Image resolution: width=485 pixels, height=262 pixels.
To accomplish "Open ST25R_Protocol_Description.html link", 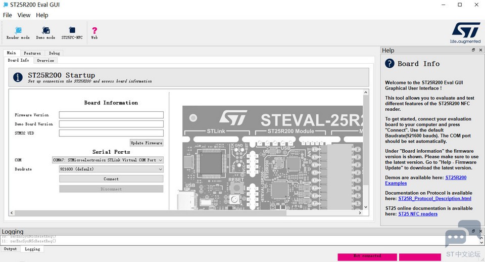I will 434,198.
